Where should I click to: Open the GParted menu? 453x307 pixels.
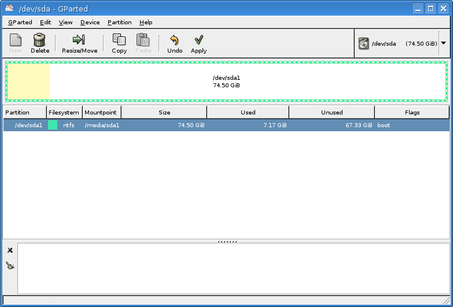click(x=20, y=23)
